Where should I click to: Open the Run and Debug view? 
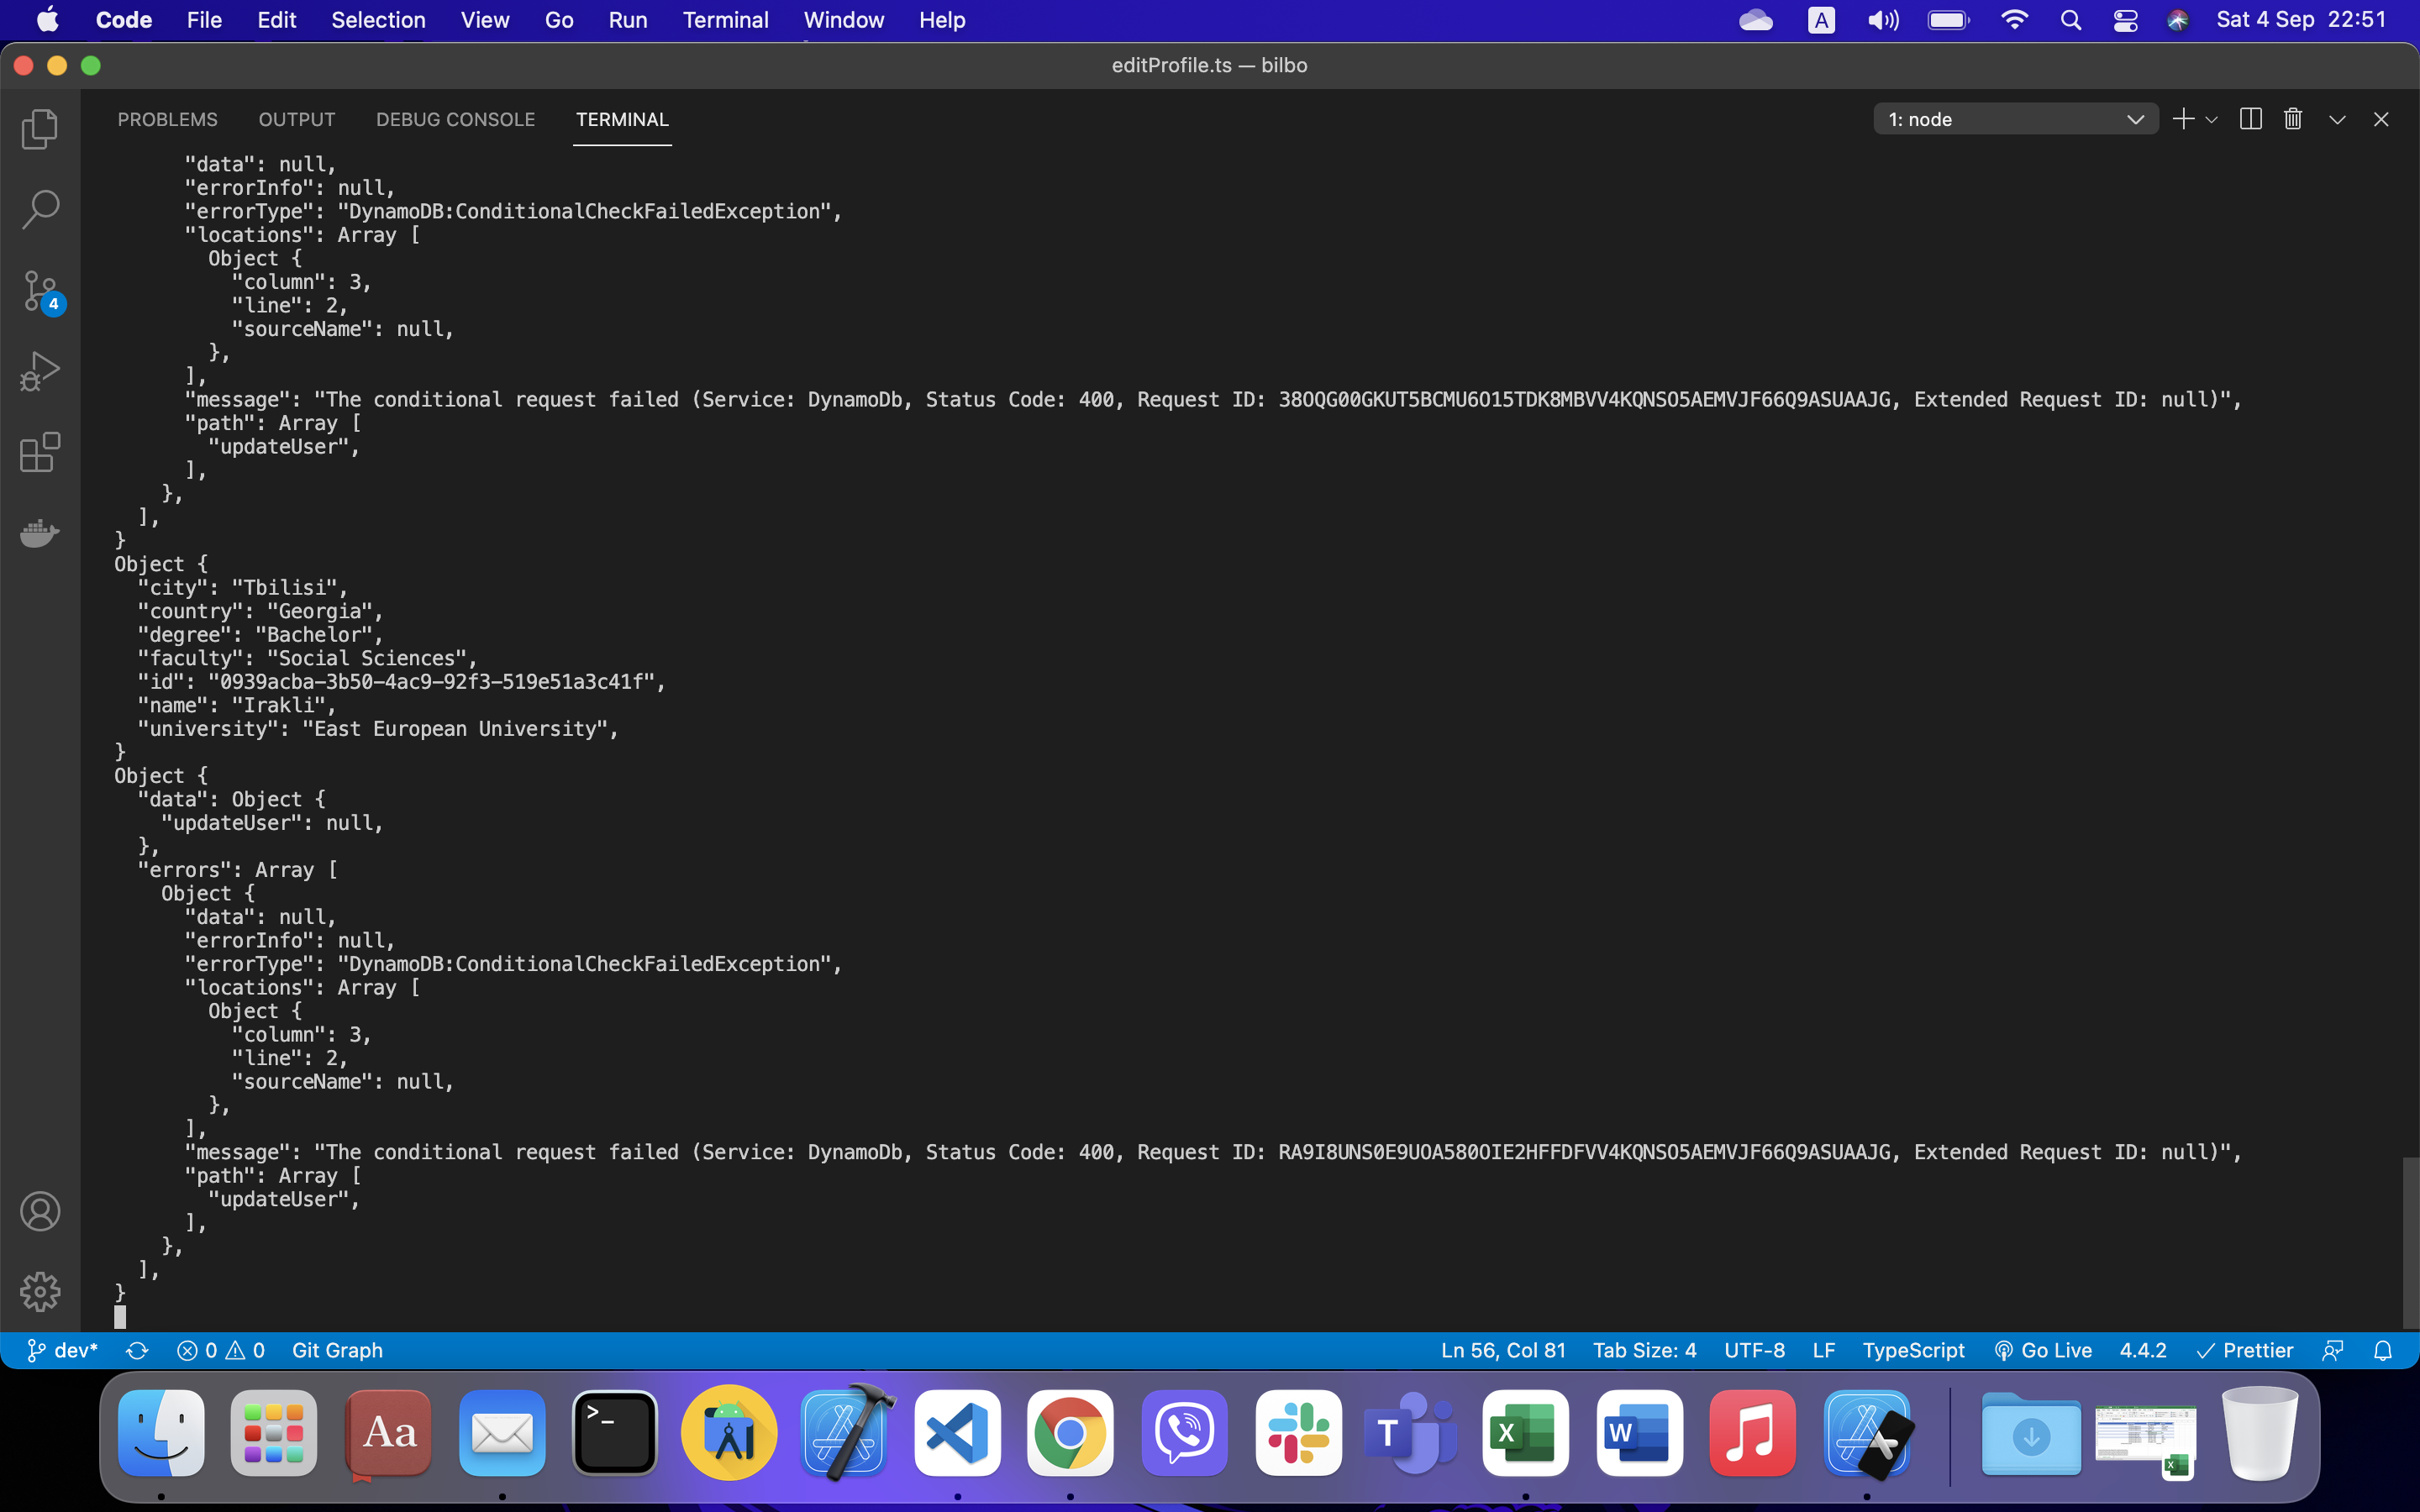(40, 371)
